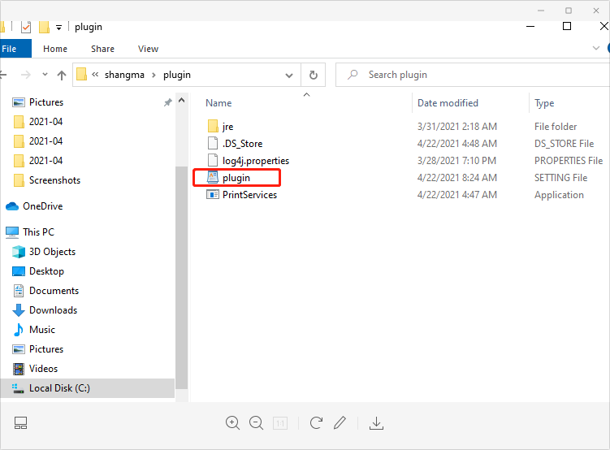This screenshot has width=610, height=450.
Task: Click the pin icon beside Pictures
Action: click(x=167, y=102)
